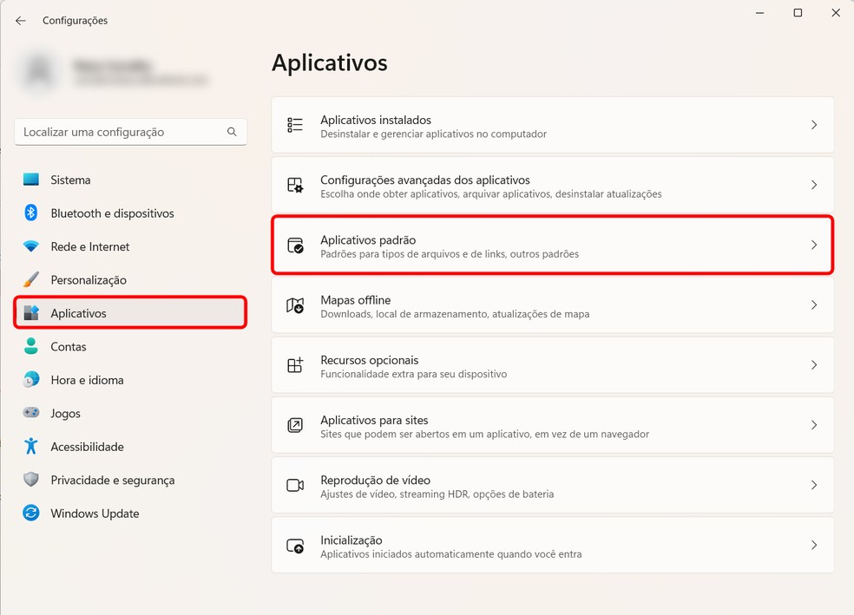Click the Acessibilidade figure icon

[31, 447]
